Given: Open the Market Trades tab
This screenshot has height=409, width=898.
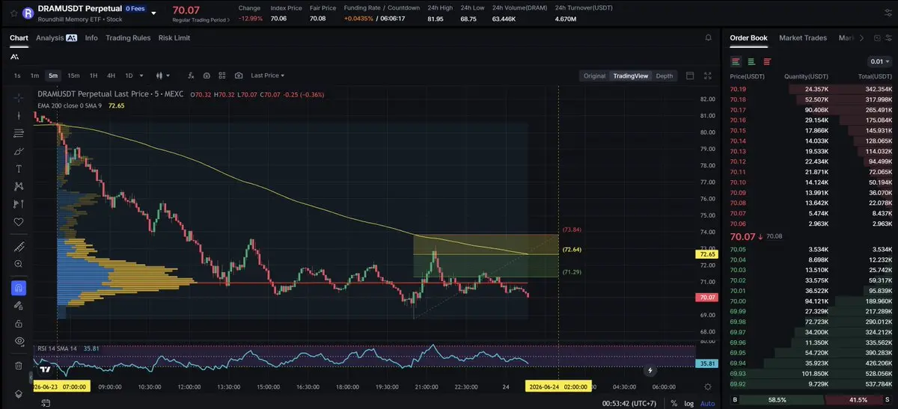Looking at the screenshot, I should click(803, 37).
